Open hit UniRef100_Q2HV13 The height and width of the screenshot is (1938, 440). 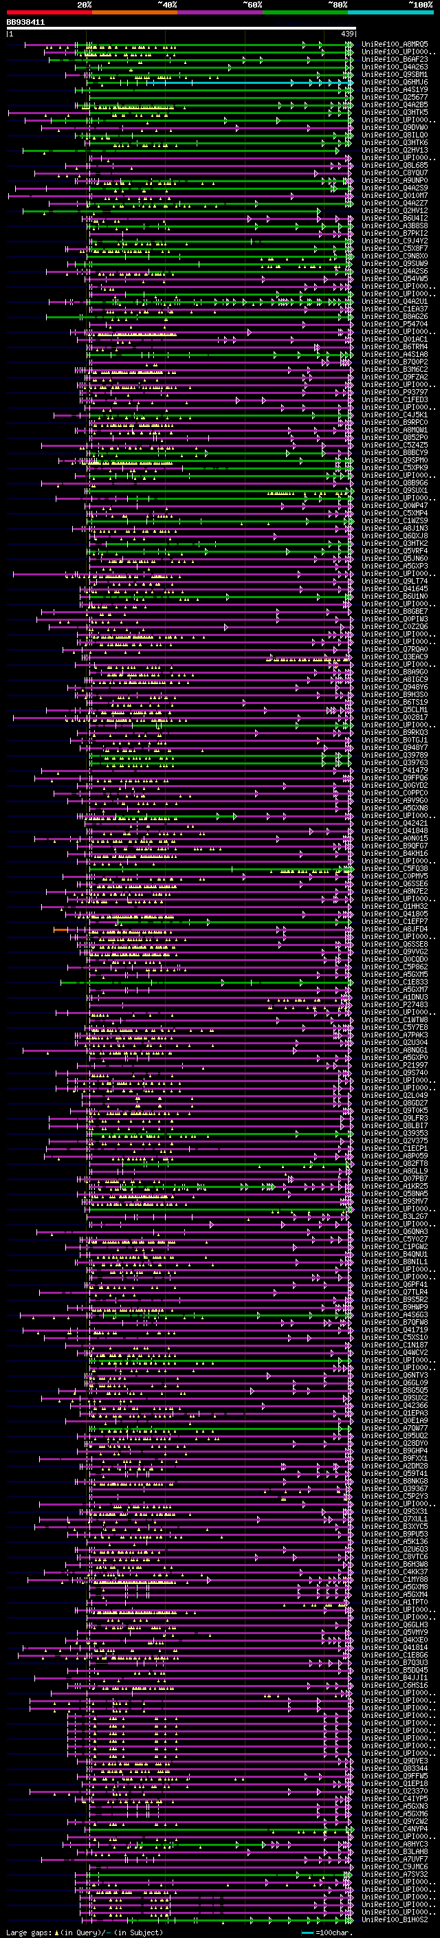click(395, 150)
